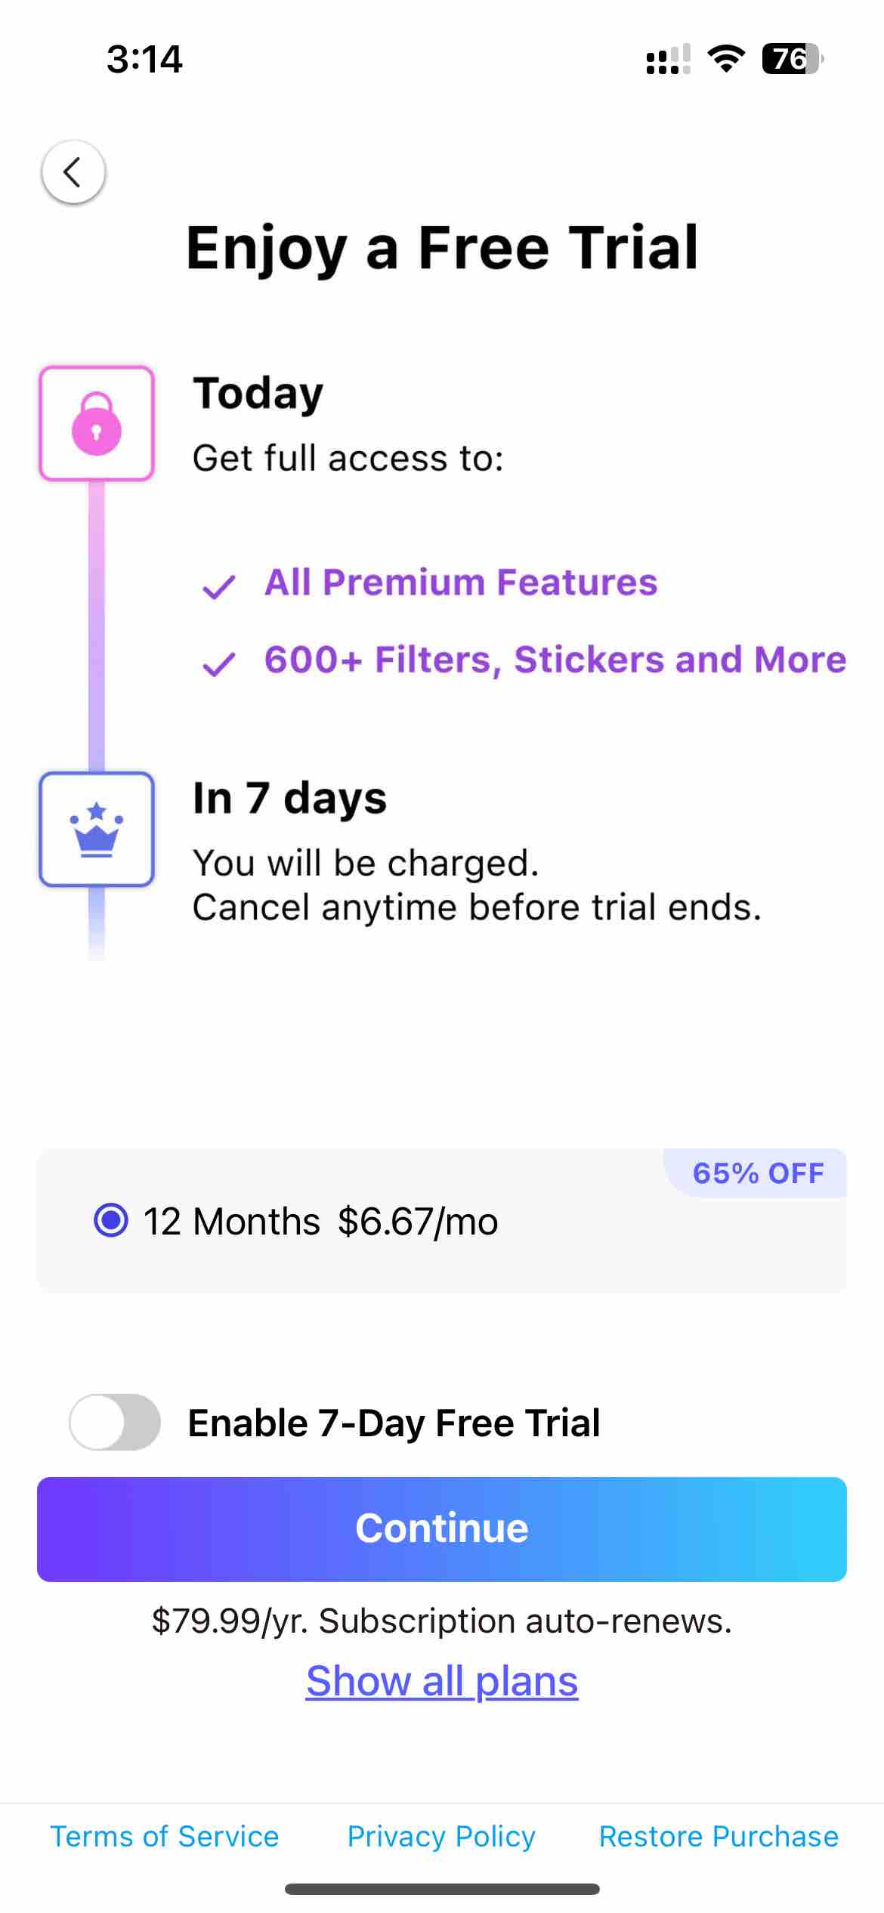Viewport: 884px width, 1913px height.
Task: Tap the pink padlock icon
Action: click(97, 424)
